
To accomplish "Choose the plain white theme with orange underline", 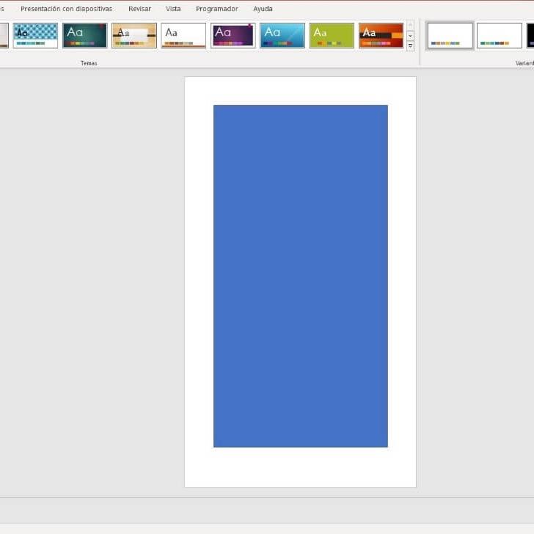I will click(x=183, y=35).
